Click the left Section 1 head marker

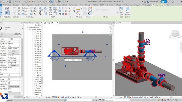(x=54, y=56)
